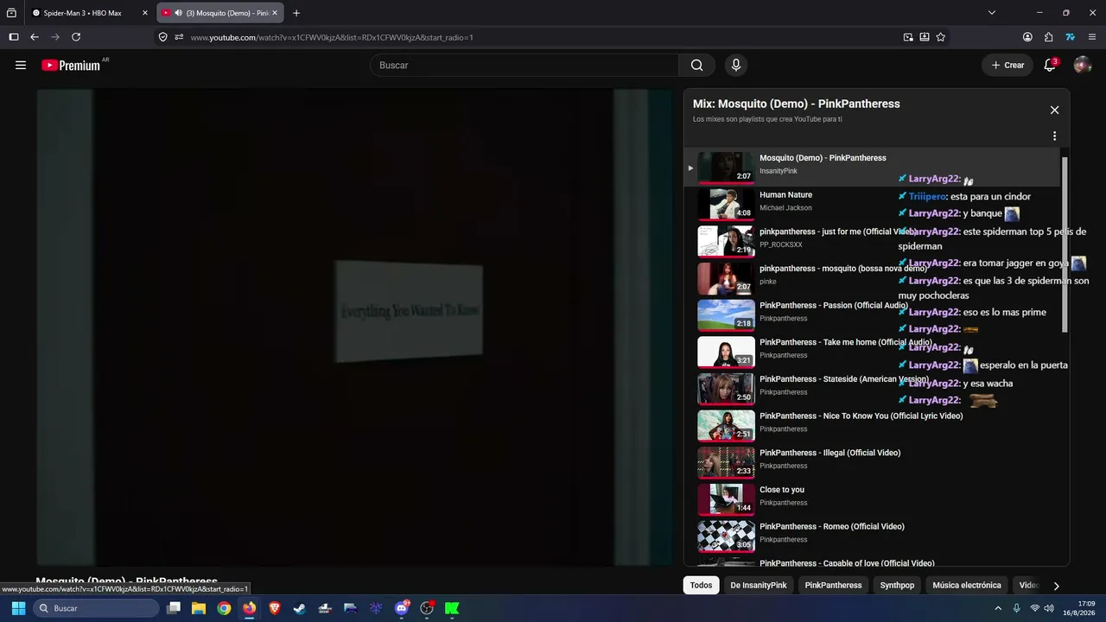
Task: Launch Google Chrome from the taskbar
Action: coord(224,608)
